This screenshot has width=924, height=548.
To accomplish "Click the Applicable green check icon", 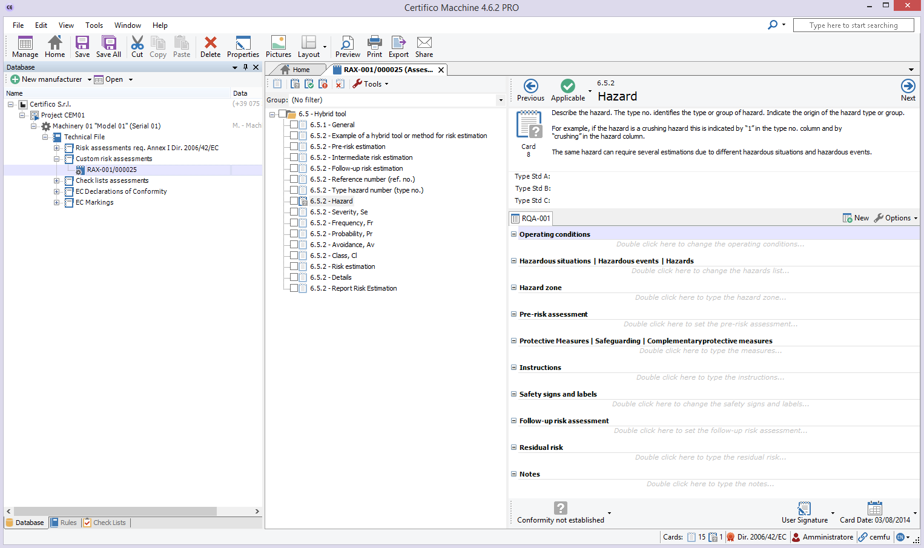I will click(x=568, y=86).
